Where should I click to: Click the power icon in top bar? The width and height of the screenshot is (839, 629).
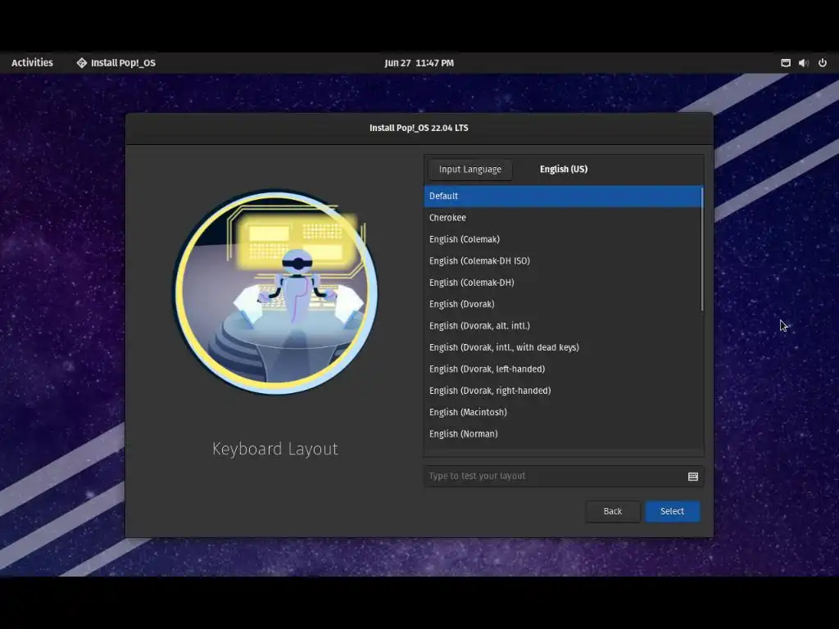tap(823, 62)
